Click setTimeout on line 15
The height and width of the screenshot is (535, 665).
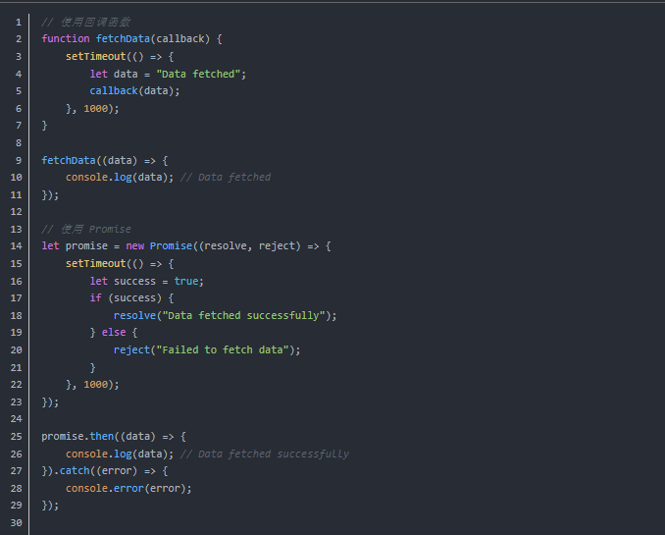pos(96,264)
